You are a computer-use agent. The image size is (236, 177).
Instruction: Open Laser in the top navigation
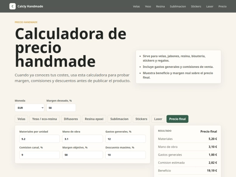pos(210,7)
